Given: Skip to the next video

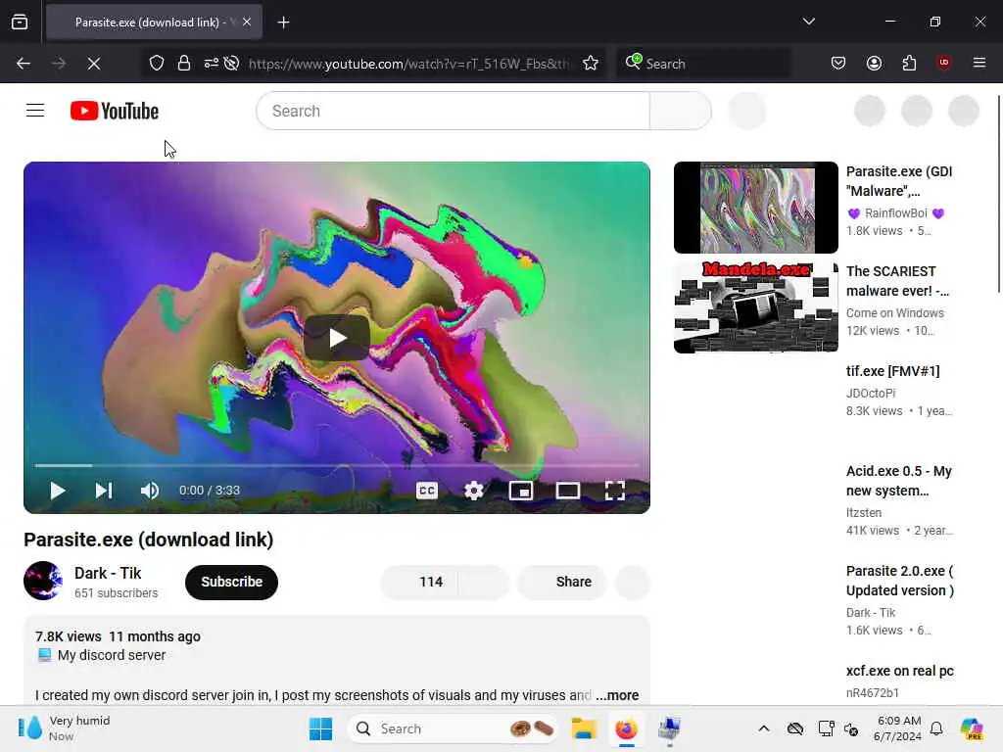Looking at the screenshot, I should click(x=104, y=491).
